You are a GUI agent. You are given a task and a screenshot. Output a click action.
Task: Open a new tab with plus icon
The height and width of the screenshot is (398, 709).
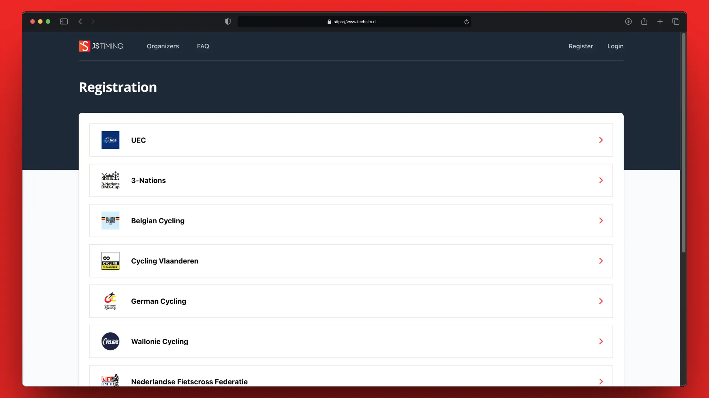(660, 22)
